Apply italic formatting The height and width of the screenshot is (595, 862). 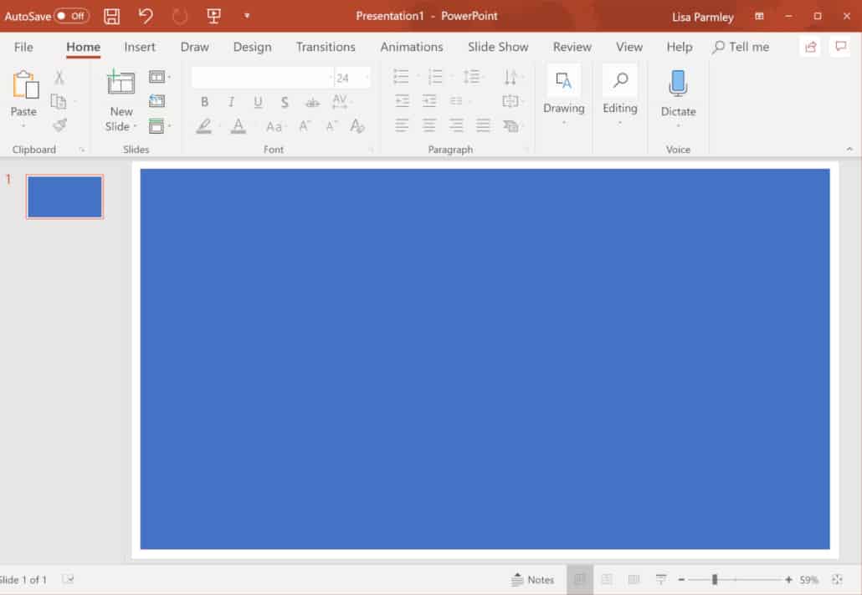click(231, 101)
